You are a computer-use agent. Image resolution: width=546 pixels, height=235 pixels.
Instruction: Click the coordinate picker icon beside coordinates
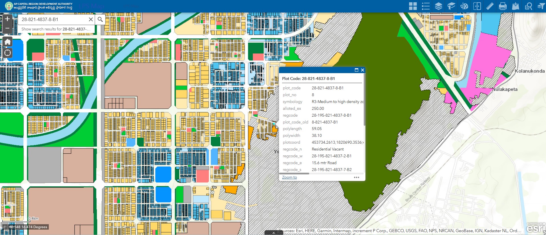coord(5,227)
